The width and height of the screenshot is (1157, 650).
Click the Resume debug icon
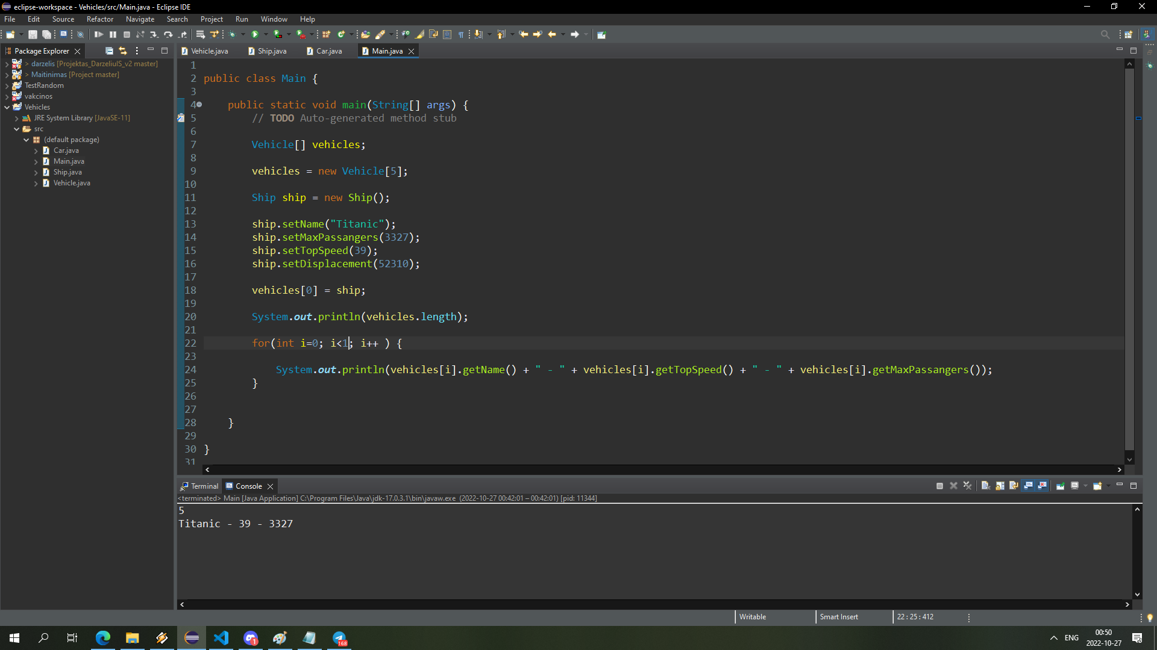[99, 34]
